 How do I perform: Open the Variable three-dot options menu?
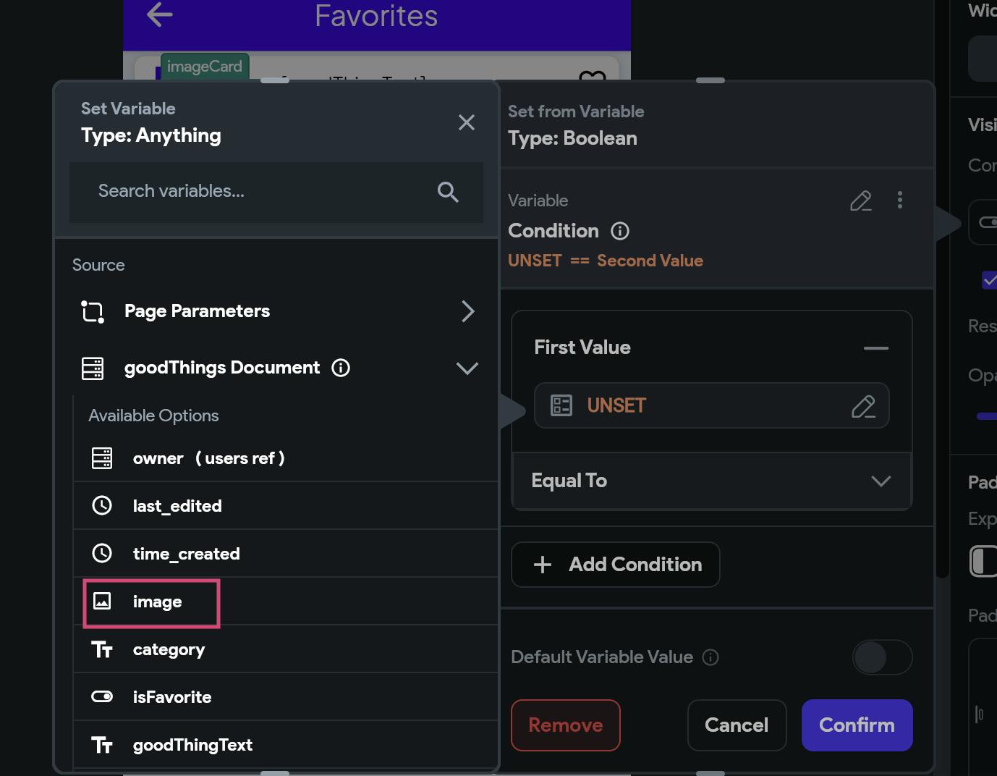tap(900, 201)
